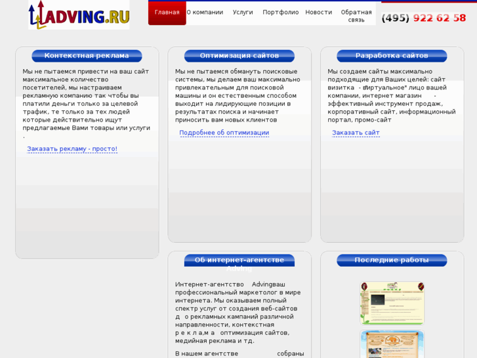The image size is (477, 358).
Task: Click the text 'Мы не пытаемся обмануть поисковые'
Action: [x=236, y=72]
